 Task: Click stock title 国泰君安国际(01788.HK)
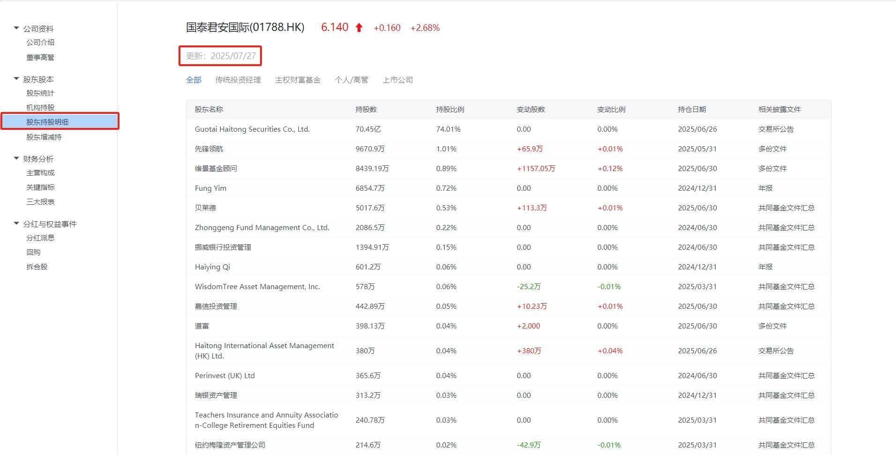[x=245, y=27]
